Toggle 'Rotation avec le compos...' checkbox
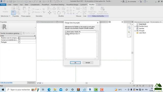The height and width of the screenshot is (92, 163). coord(19,38)
